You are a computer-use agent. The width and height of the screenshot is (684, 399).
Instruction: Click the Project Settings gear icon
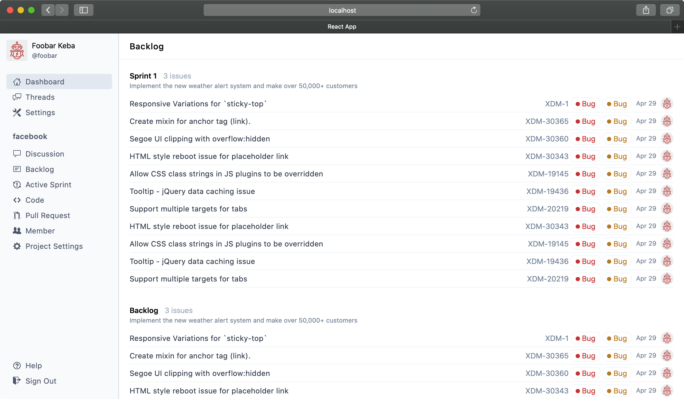click(17, 246)
